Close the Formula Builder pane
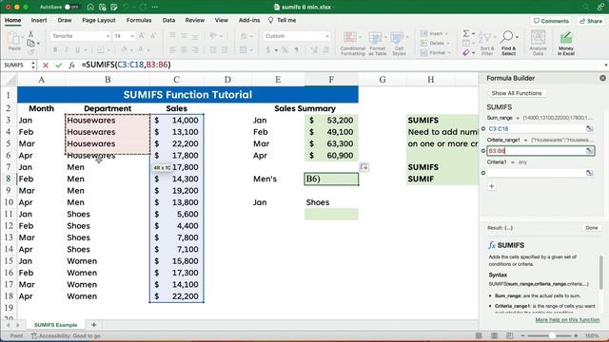Screen dimensions: 609x342 [602, 78]
